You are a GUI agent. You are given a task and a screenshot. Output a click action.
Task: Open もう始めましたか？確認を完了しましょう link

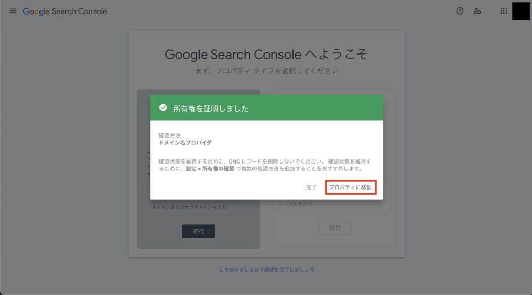267,270
